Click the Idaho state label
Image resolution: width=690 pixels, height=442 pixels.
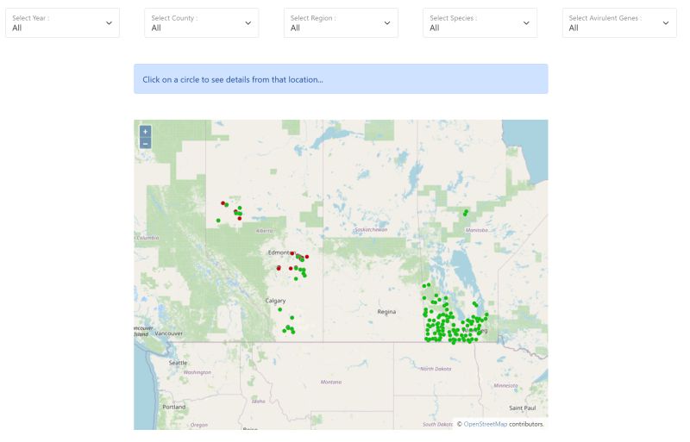coord(258,402)
